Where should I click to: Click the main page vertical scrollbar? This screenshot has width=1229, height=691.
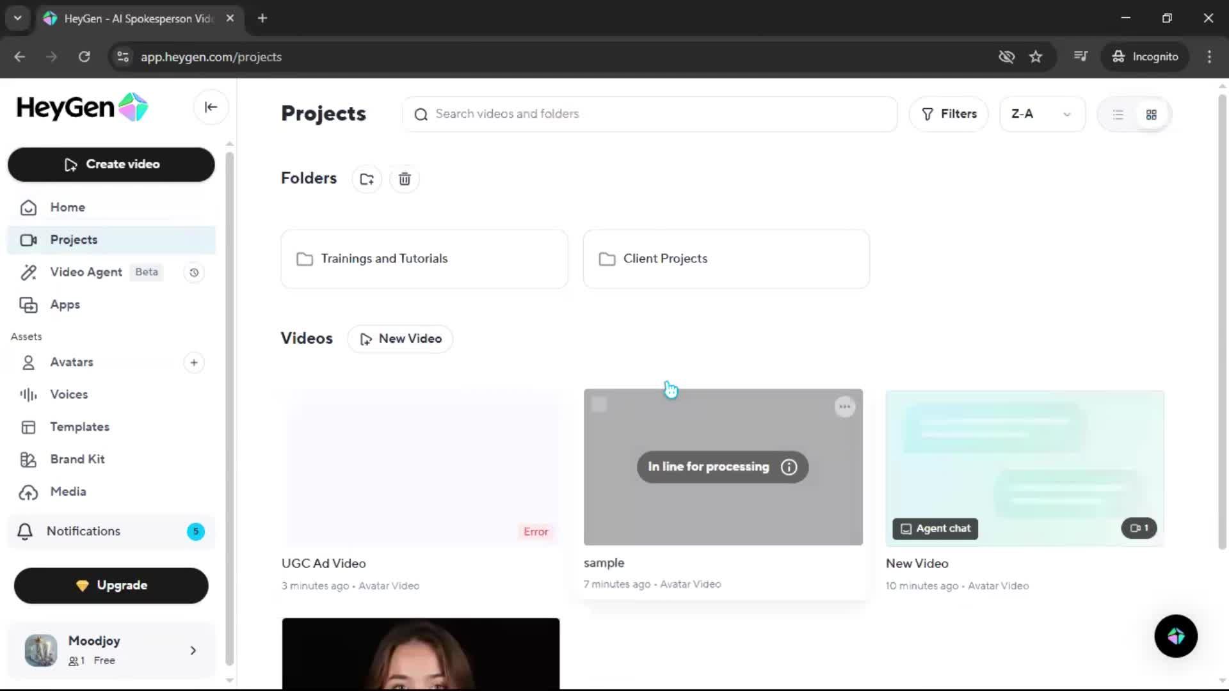pos(1222,320)
